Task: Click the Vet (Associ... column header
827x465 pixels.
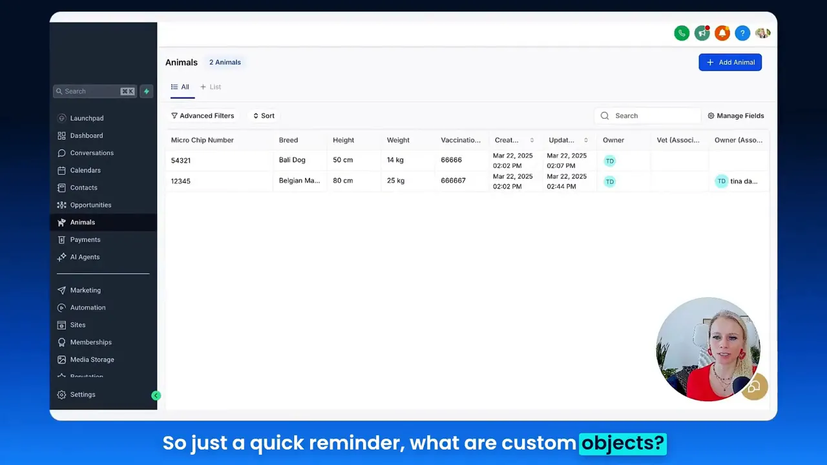Action: coord(678,140)
